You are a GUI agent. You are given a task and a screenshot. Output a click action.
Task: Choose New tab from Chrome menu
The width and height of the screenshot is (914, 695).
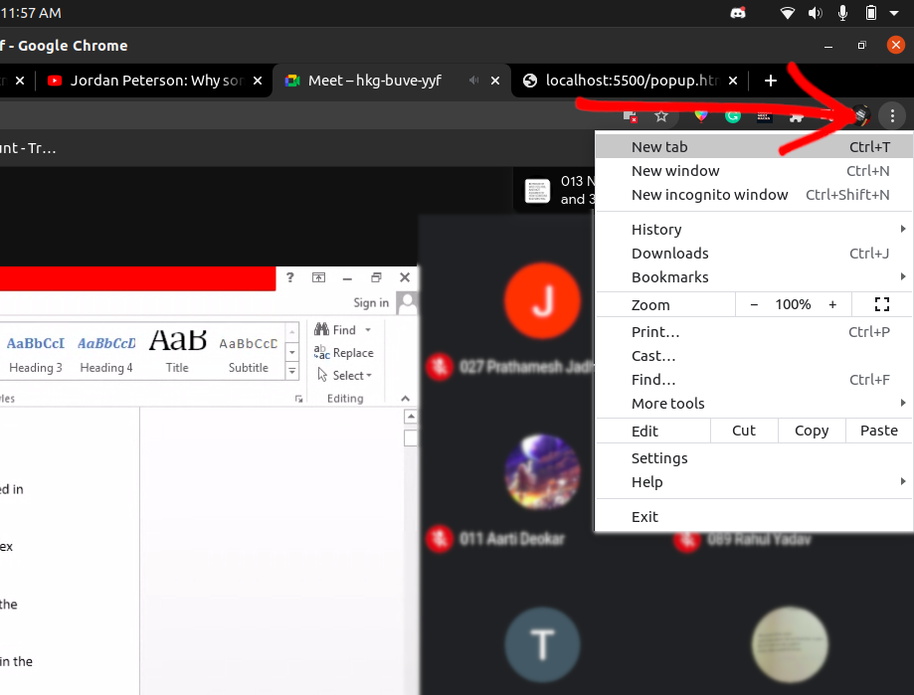(x=754, y=147)
